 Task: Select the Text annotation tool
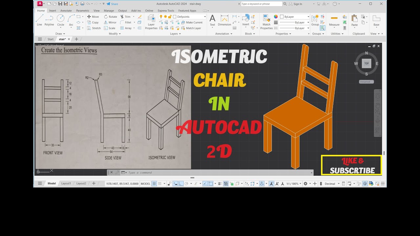(x=212, y=20)
